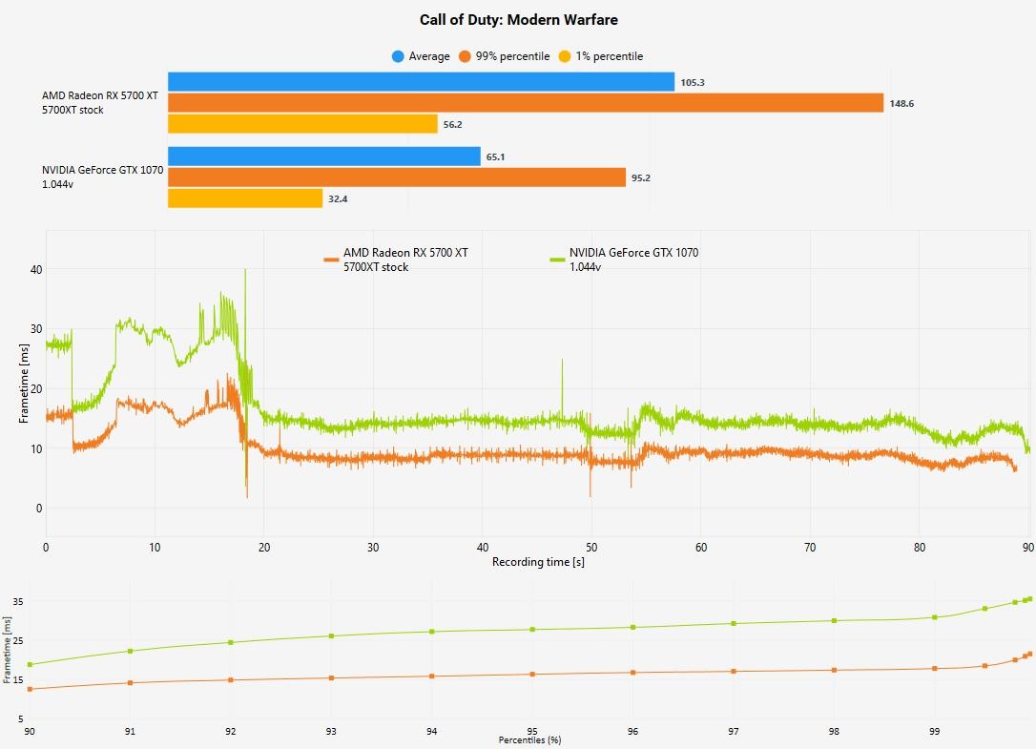Select the GTX 1070 average bar 65.1
Image resolution: width=1036 pixels, height=749 pixels.
(x=323, y=156)
